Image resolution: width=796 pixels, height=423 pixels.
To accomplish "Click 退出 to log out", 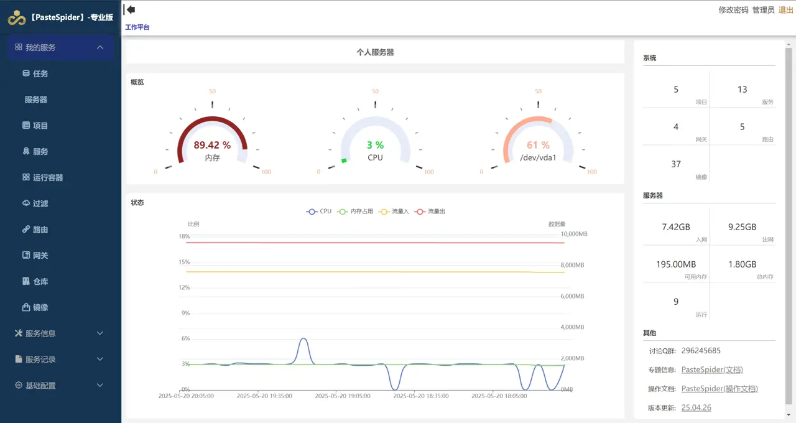I will point(786,10).
